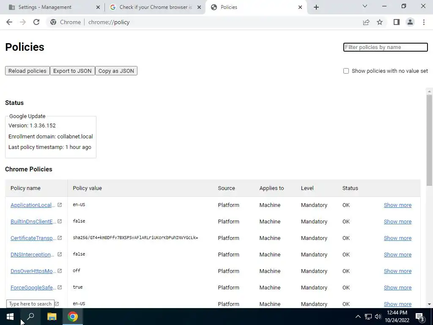Screen dimensions: 433x325
Task: Open the volume tray icon
Action: pyautogui.click(x=378, y=317)
